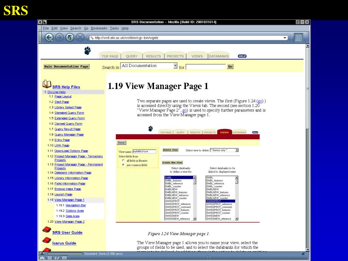Click the Stop loading button

coord(80,37)
